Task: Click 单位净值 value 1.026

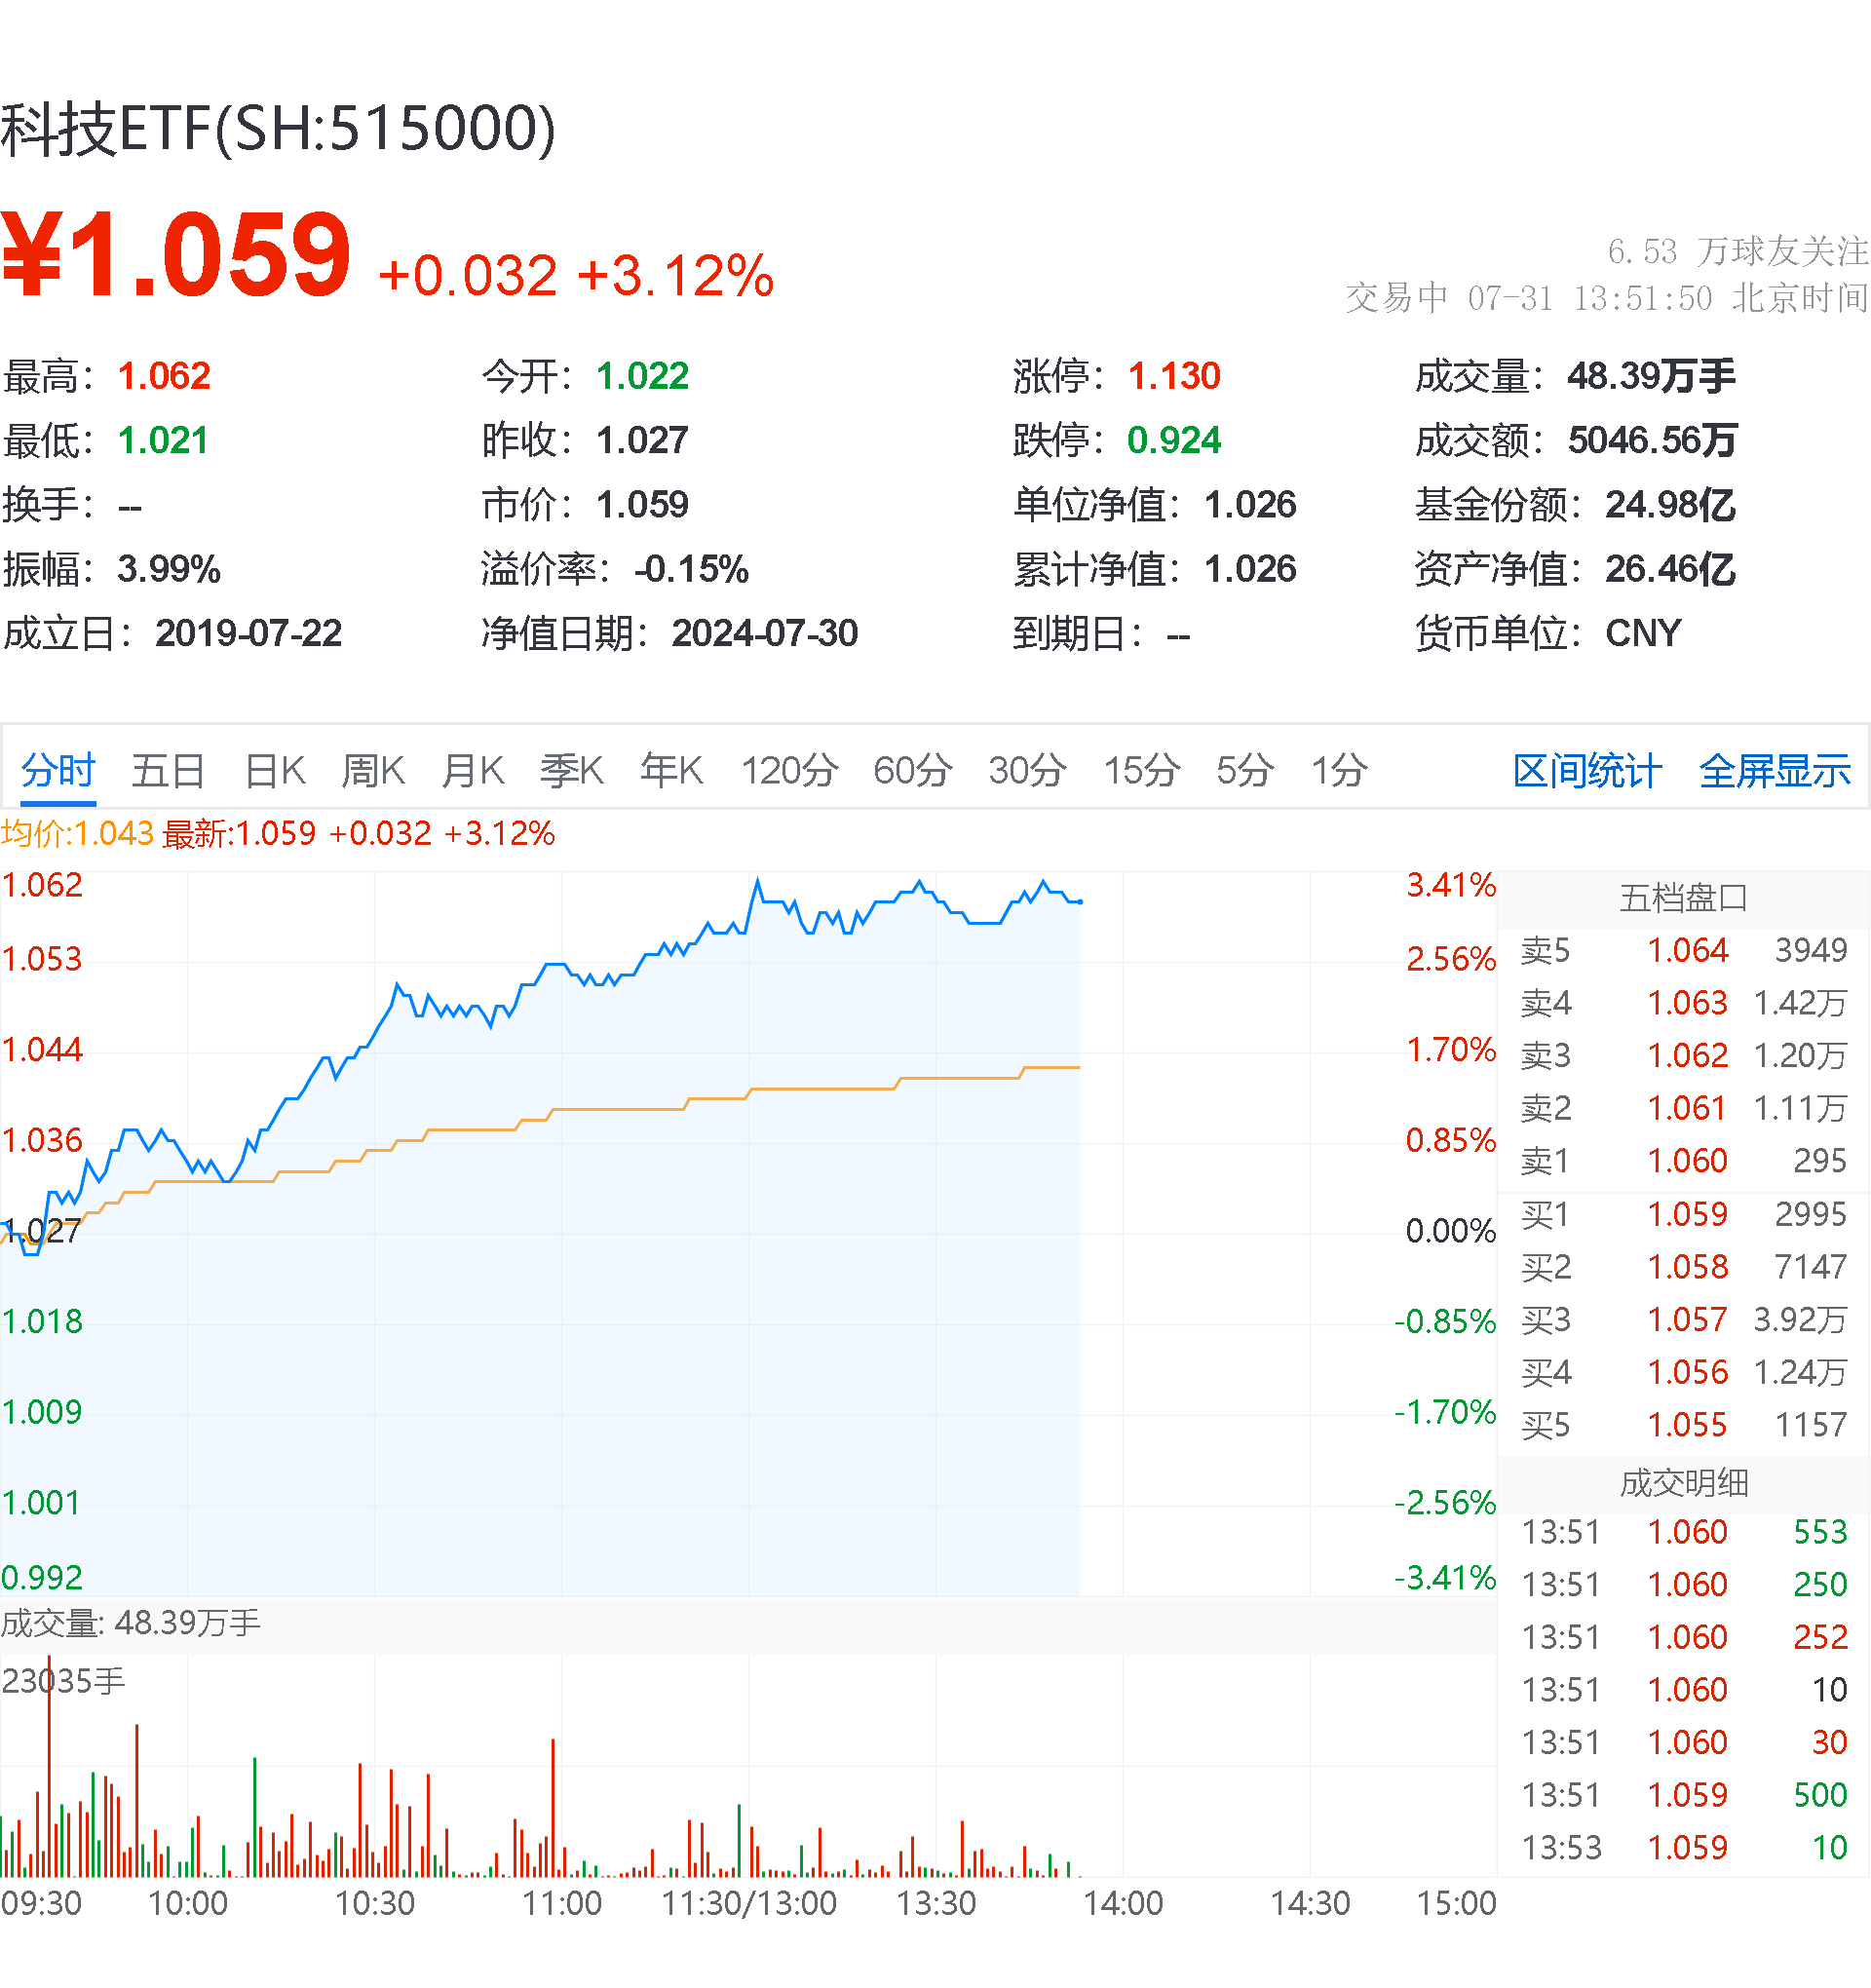Action: tap(1250, 505)
